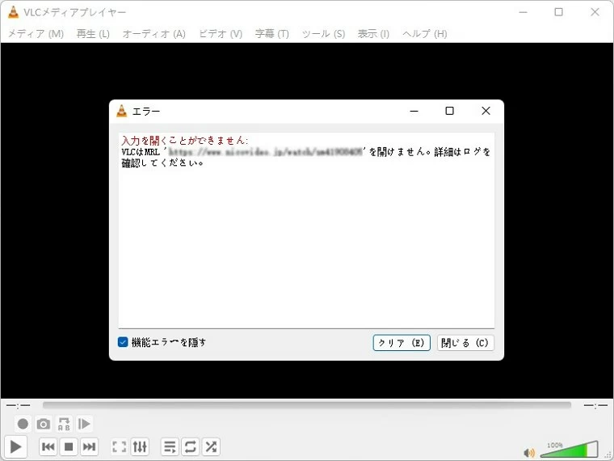Viewport: 614px width, 461px height.
Task: Close the main VLC window
Action: coord(595,12)
